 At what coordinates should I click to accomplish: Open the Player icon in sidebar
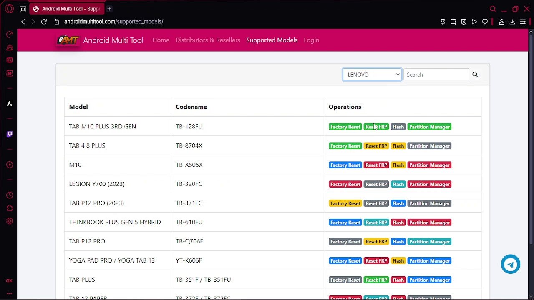click(x=9, y=165)
